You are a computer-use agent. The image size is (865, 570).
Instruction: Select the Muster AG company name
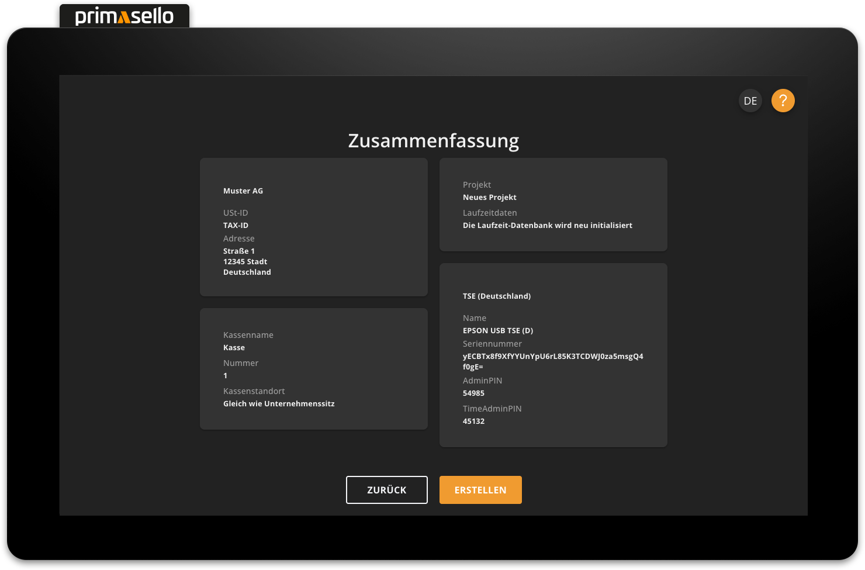coord(243,191)
